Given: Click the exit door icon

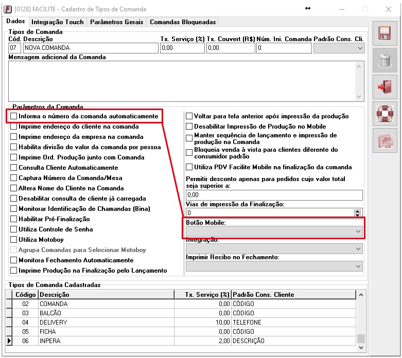Looking at the screenshot, I should [x=384, y=87].
